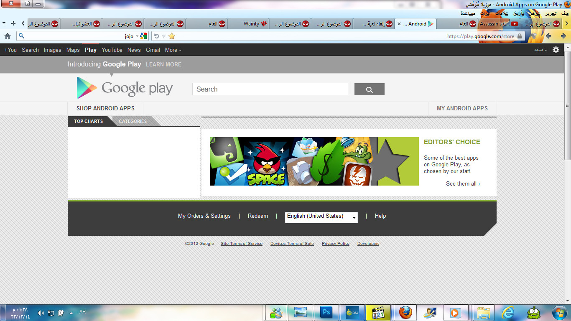Open the Editors' Choice banner image
571x321 pixels.
pyautogui.click(x=314, y=161)
